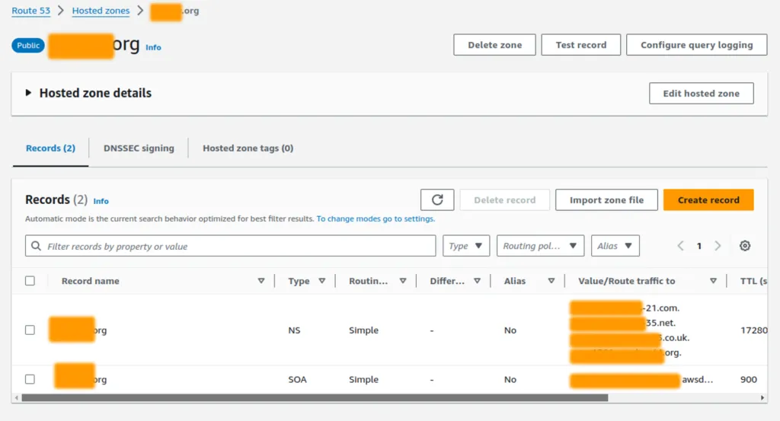
Task: Refresh the records list
Action: click(x=436, y=199)
